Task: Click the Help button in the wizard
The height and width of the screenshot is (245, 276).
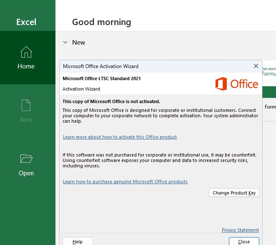Action: click(x=78, y=241)
